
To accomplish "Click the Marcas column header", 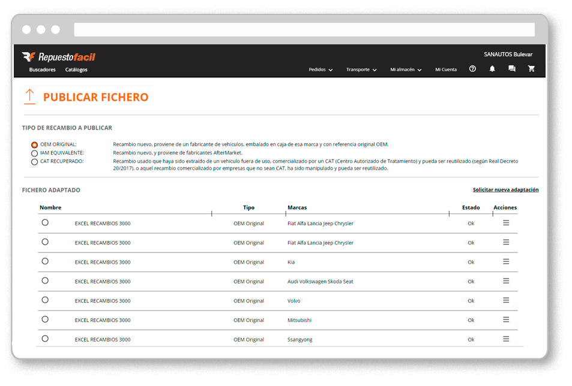I will (x=297, y=207).
